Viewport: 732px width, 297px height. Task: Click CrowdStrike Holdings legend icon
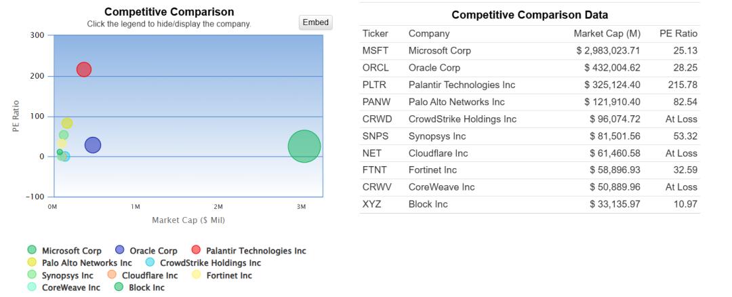coord(150,263)
